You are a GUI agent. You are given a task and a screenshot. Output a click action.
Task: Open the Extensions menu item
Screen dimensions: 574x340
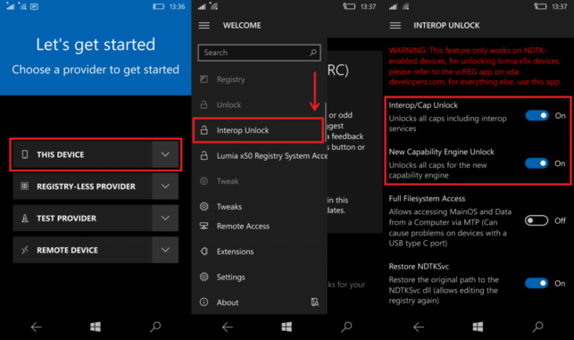point(259,252)
